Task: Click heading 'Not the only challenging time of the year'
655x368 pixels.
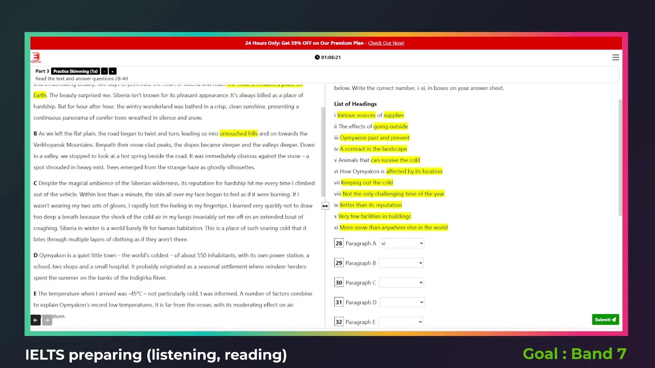Action: pyautogui.click(x=394, y=194)
